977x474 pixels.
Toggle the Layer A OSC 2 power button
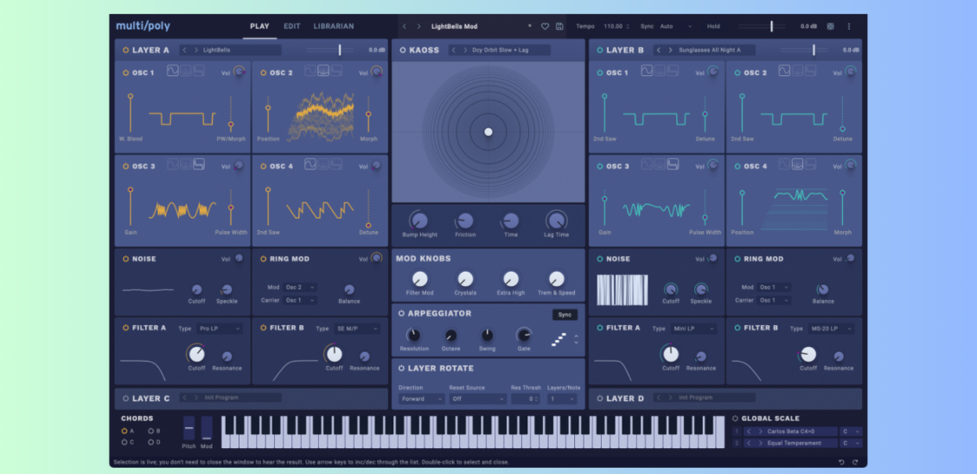coord(263,74)
